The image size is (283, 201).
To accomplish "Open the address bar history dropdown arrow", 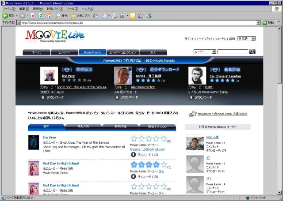I will [x=258, y=22].
